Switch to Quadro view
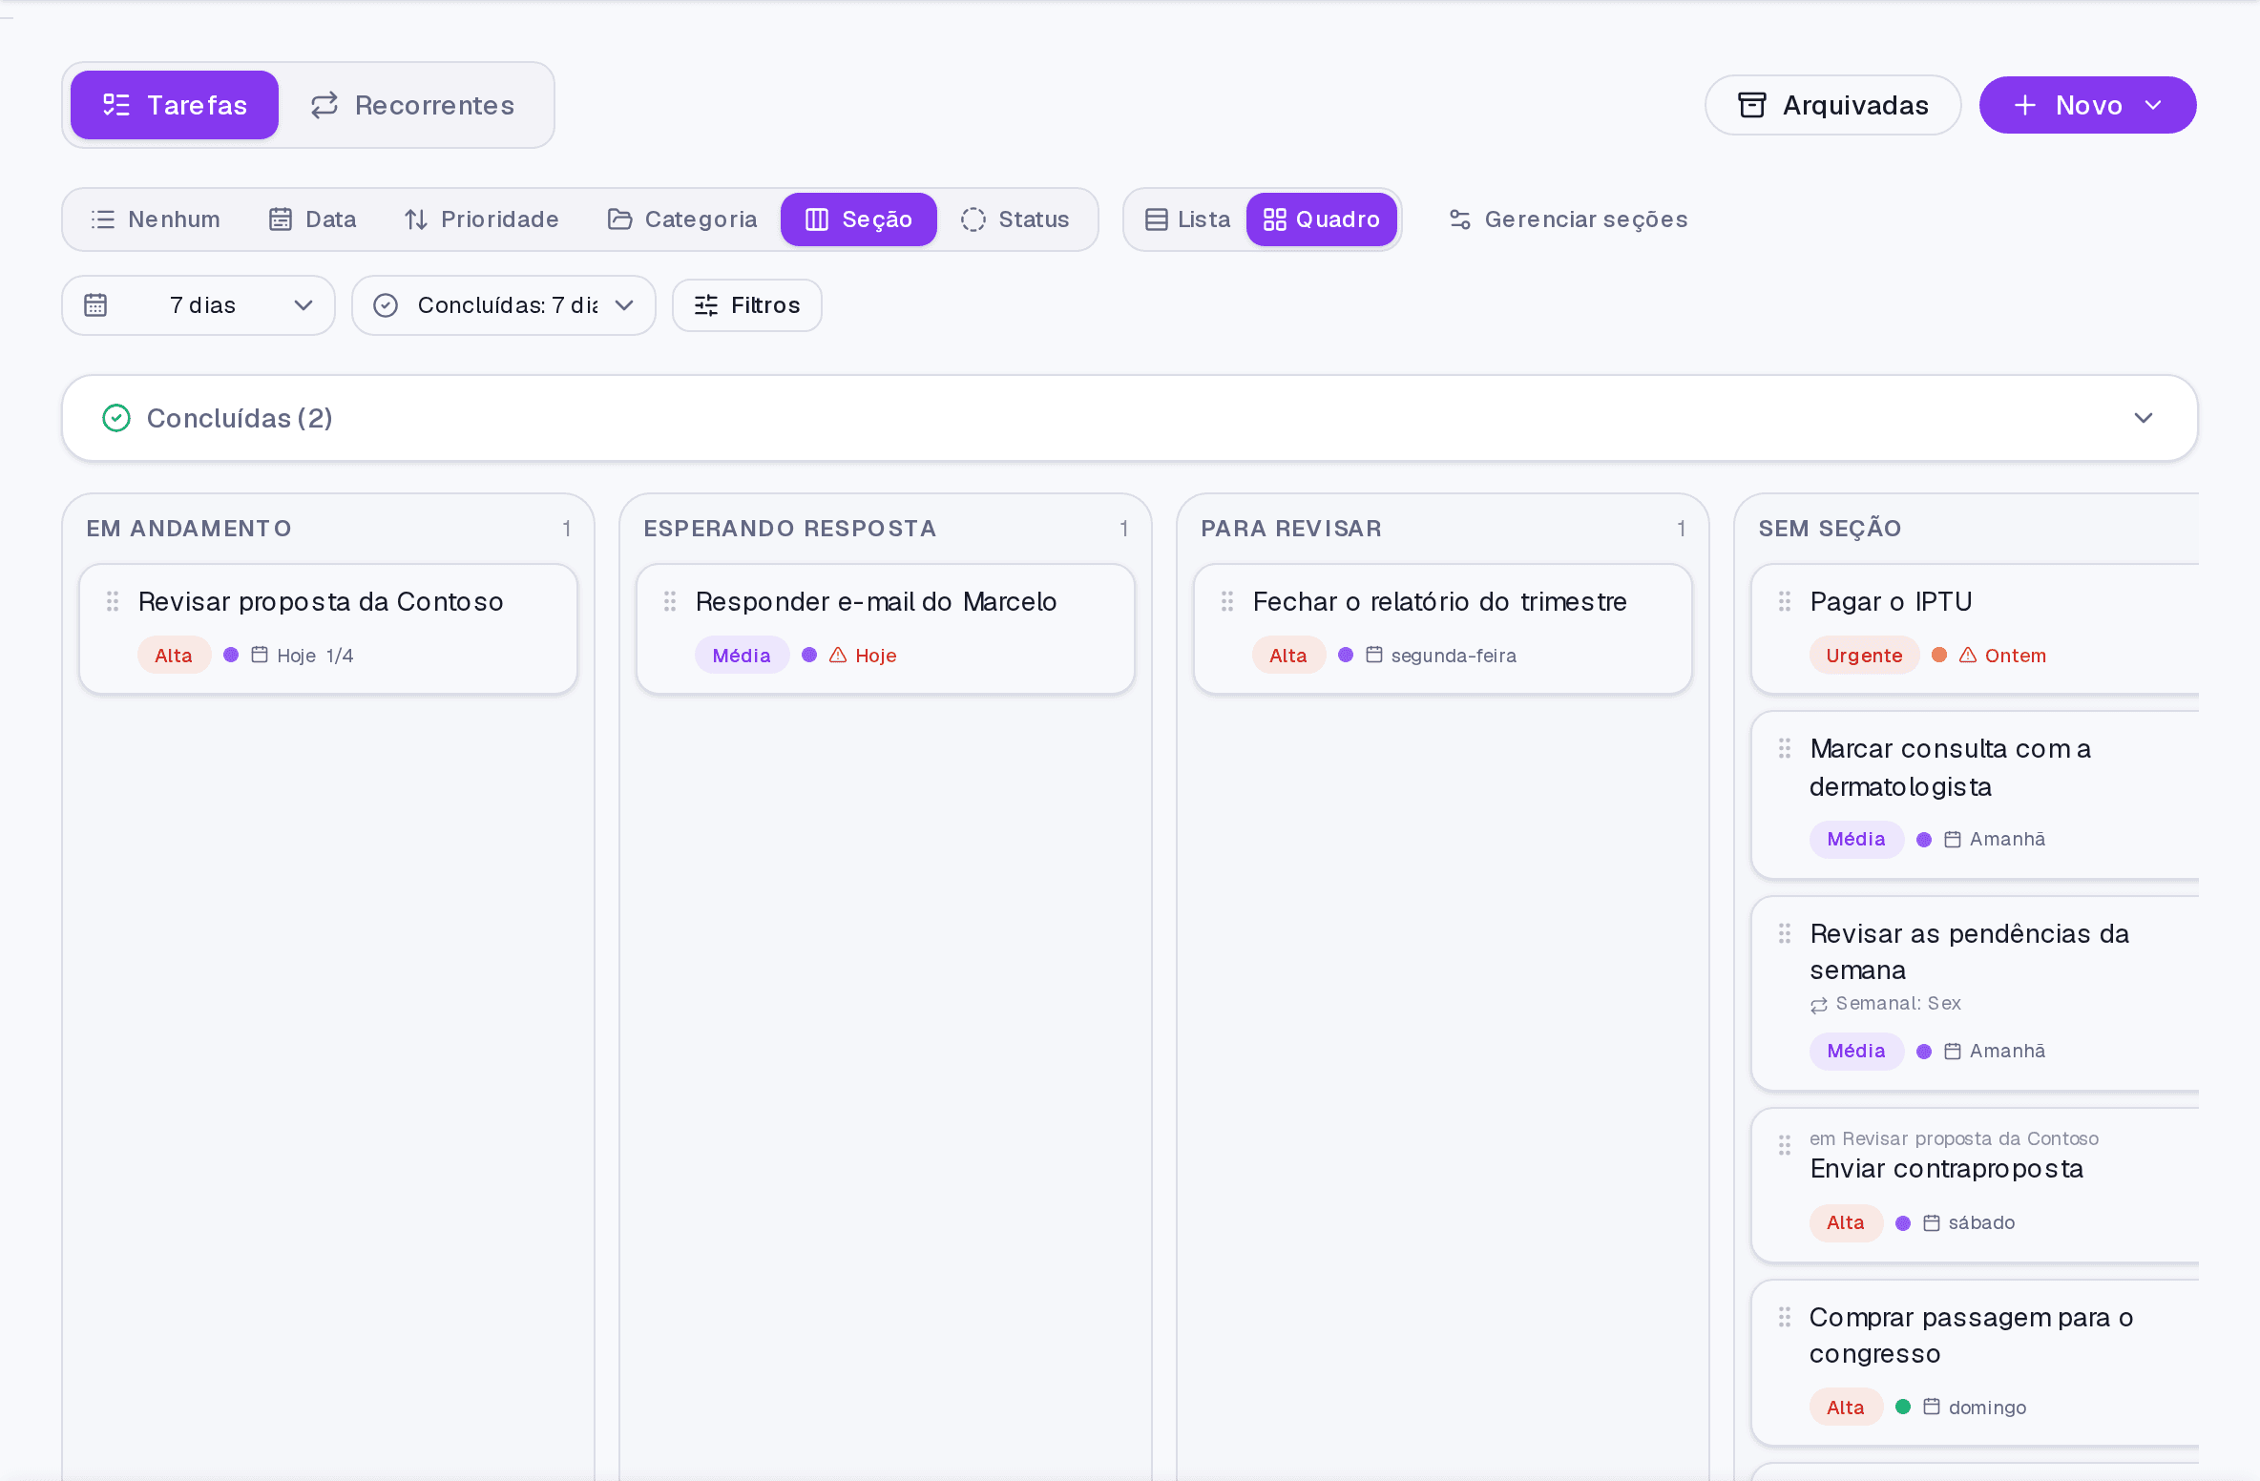This screenshot has height=1481, width=2260. point(1322,219)
